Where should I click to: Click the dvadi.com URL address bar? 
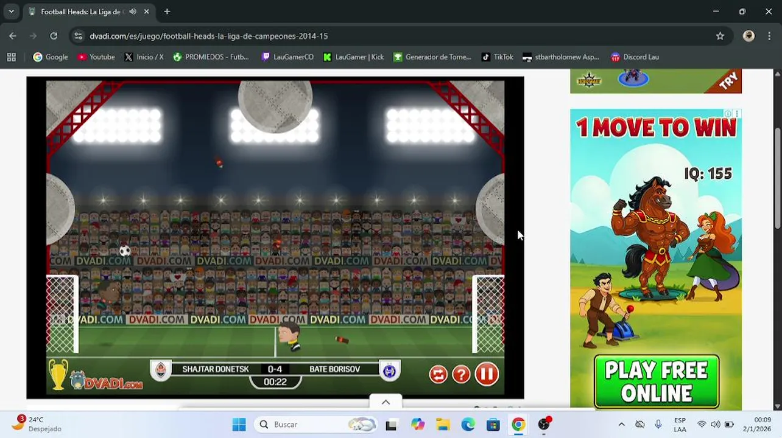[209, 36]
